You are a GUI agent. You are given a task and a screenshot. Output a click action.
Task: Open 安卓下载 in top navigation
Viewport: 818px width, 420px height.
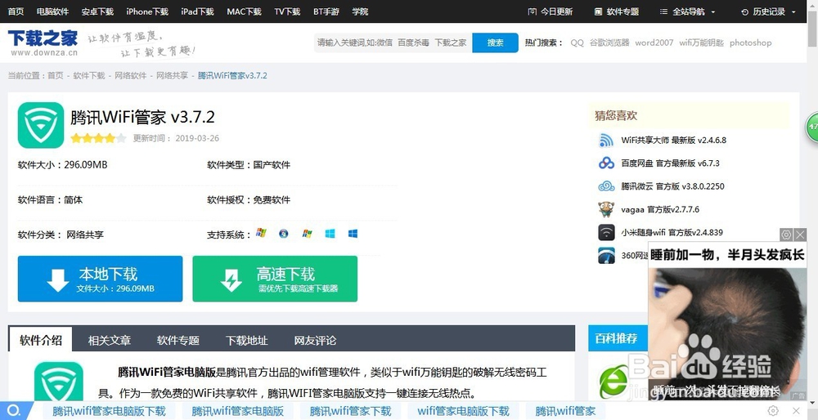point(97,11)
